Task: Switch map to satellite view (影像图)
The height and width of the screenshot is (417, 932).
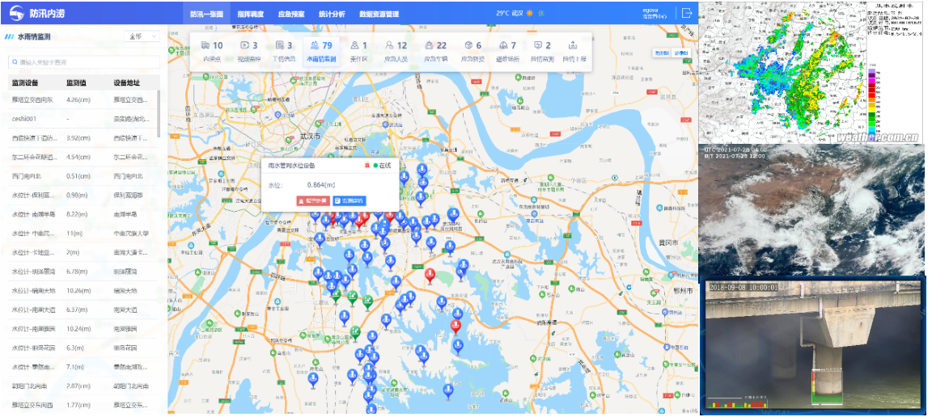Action: (682, 53)
